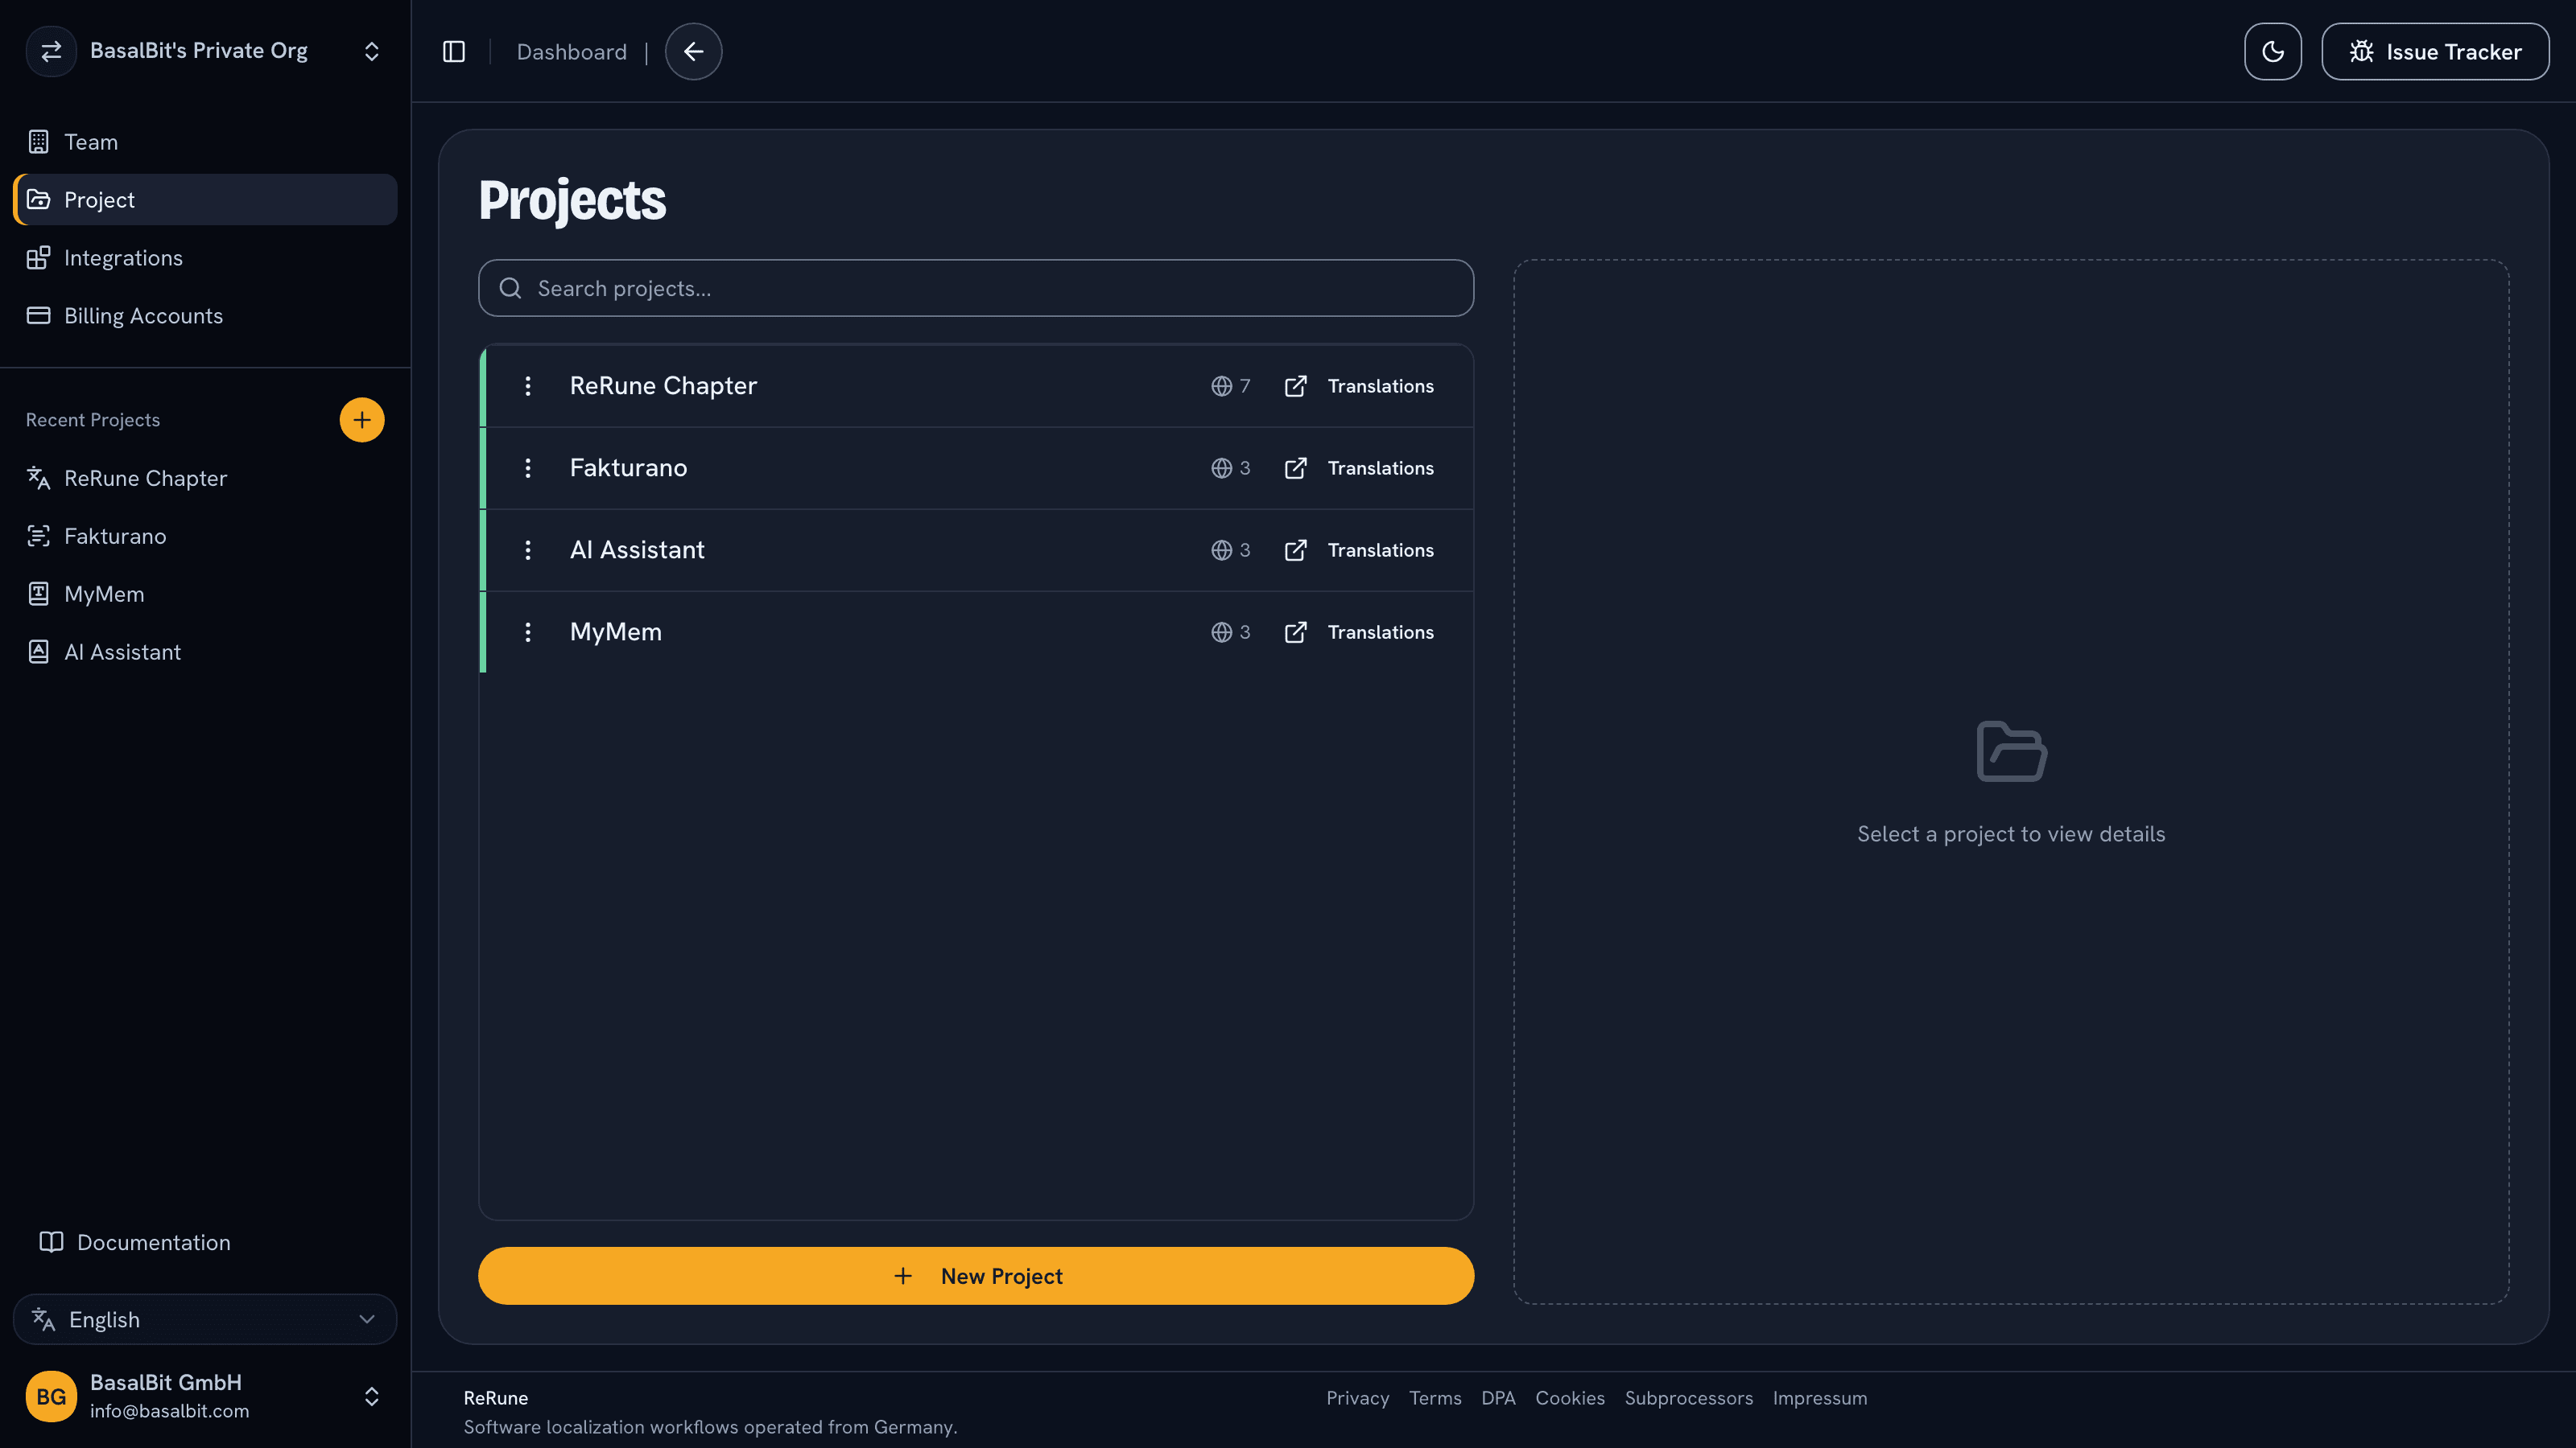Toggle dark mode moon icon
2576x1448 pixels.
point(2272,52)
